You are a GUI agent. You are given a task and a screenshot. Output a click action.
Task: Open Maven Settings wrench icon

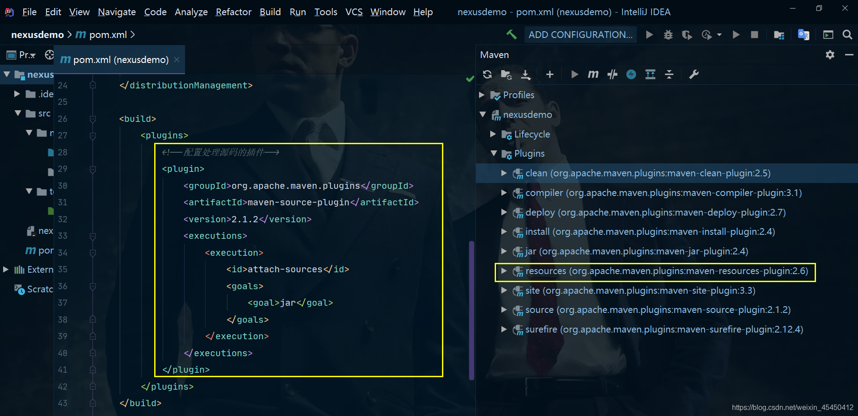694,75
